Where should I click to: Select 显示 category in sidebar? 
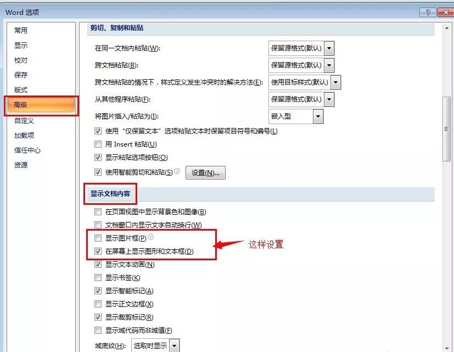point(21,45)
